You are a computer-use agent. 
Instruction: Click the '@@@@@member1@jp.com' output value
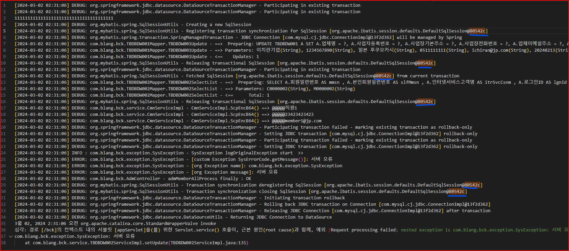[297, 121]
